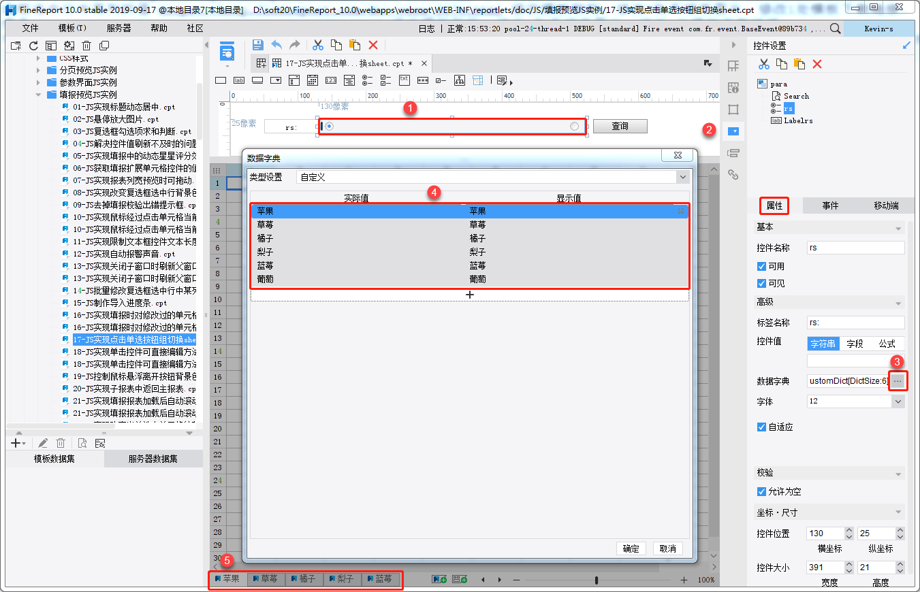Screen dimensions: 920x592
Task: Open the preview icon with magnifier
Action: pyautogui.click(x=227, y=50)
